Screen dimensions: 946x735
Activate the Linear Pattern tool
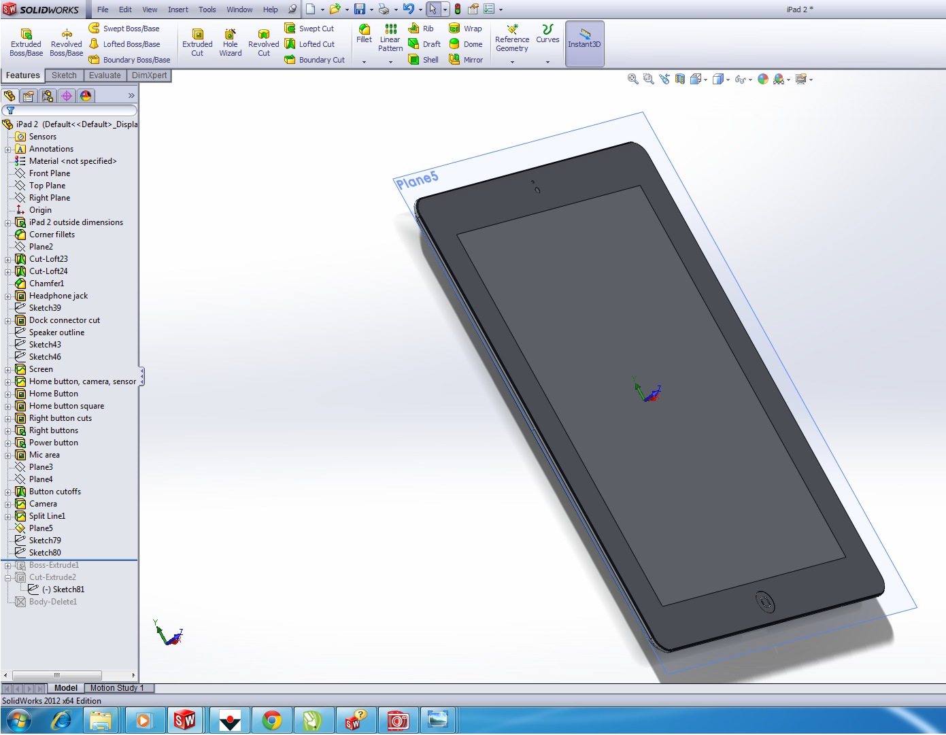390,37
